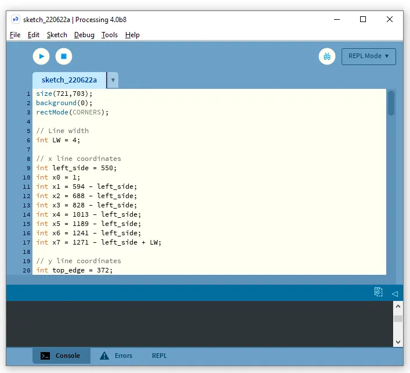
Task: Click line number 18 in the gutter
Action: pos(27,252)
